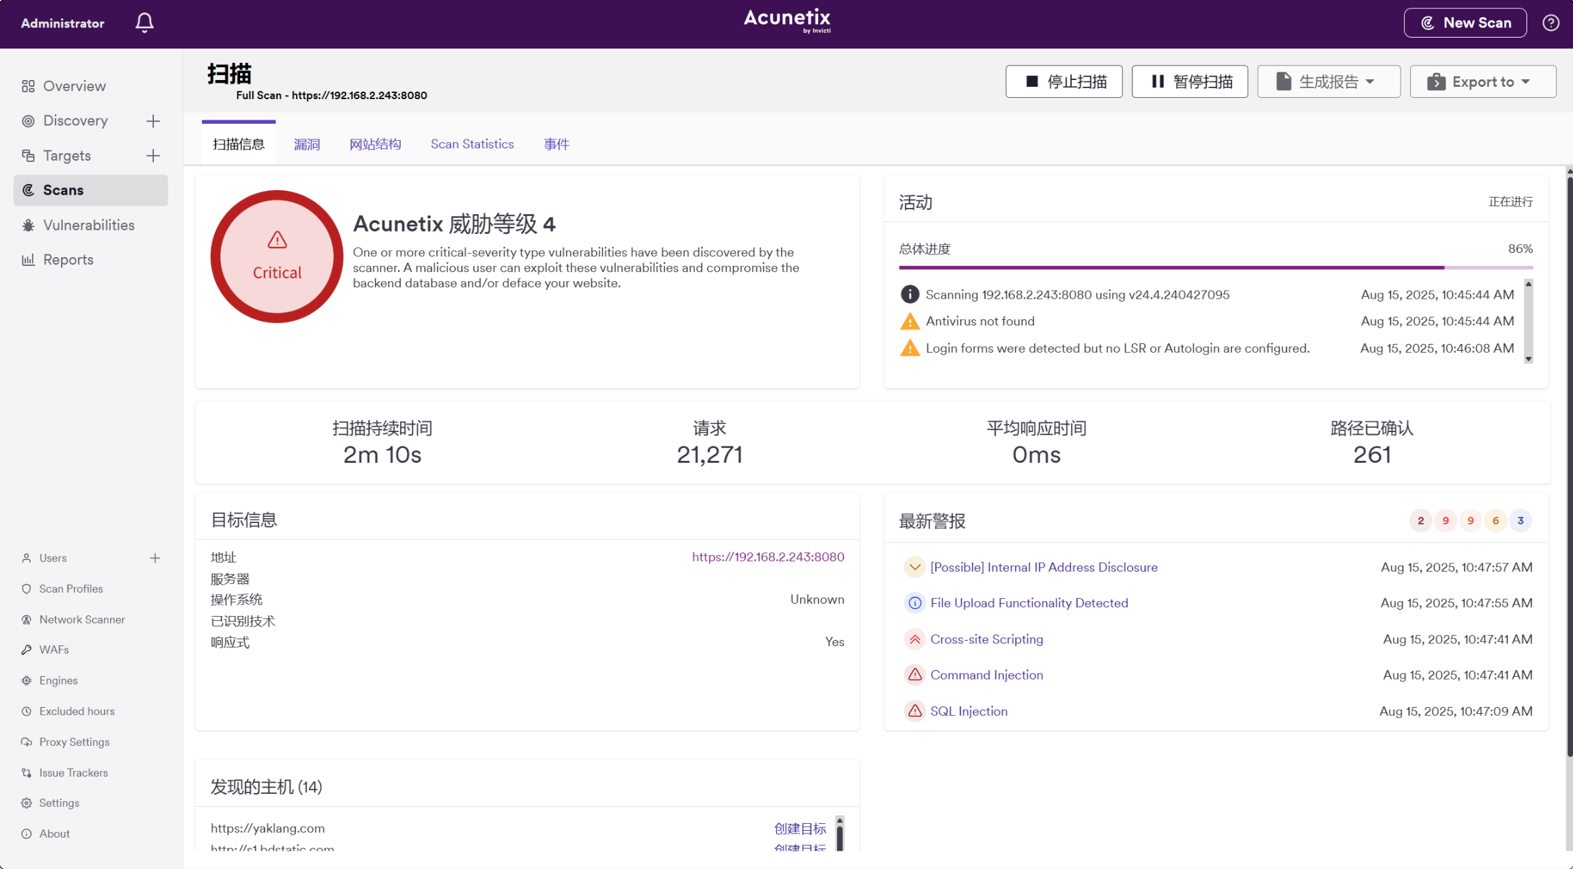The image size is (1573, 869).
Task: Open the Scan Statistics tab
Action: click(472, 144)
